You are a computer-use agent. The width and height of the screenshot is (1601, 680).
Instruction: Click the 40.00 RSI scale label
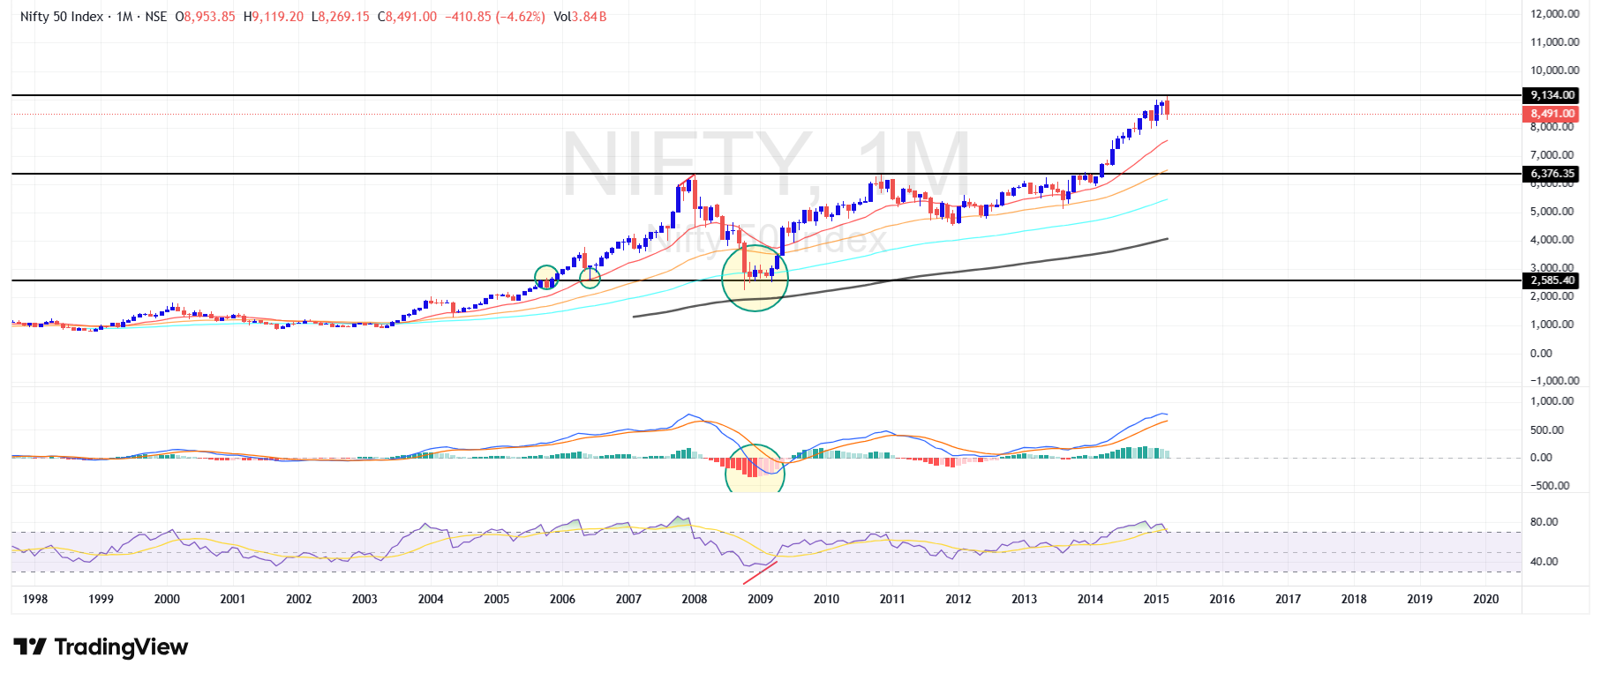point(1544,562)
